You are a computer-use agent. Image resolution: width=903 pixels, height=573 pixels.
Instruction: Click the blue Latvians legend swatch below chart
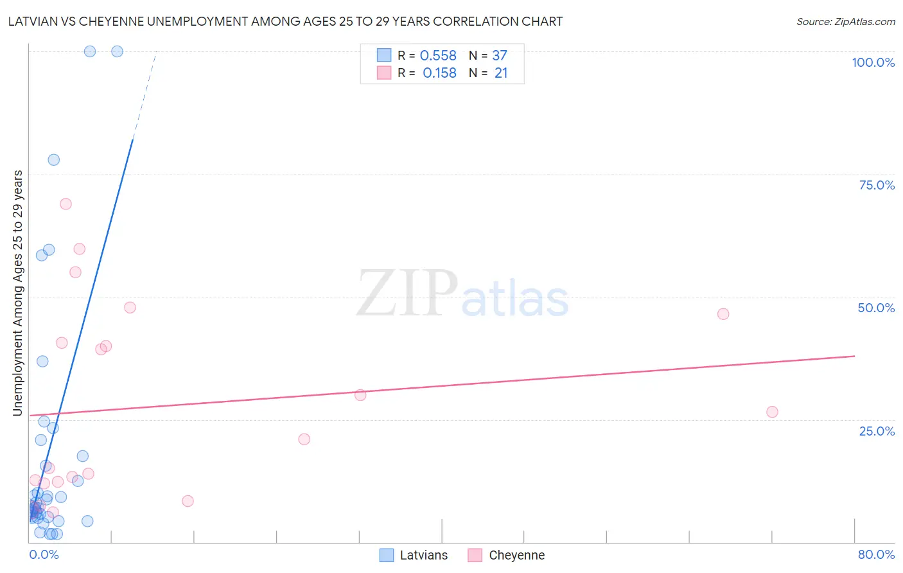point(386,556)
